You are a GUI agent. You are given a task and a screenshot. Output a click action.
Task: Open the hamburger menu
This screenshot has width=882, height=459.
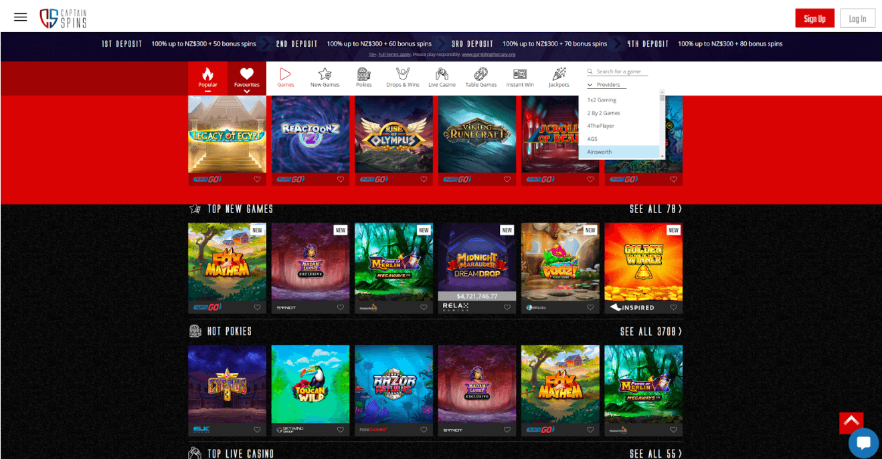(20, 17)
